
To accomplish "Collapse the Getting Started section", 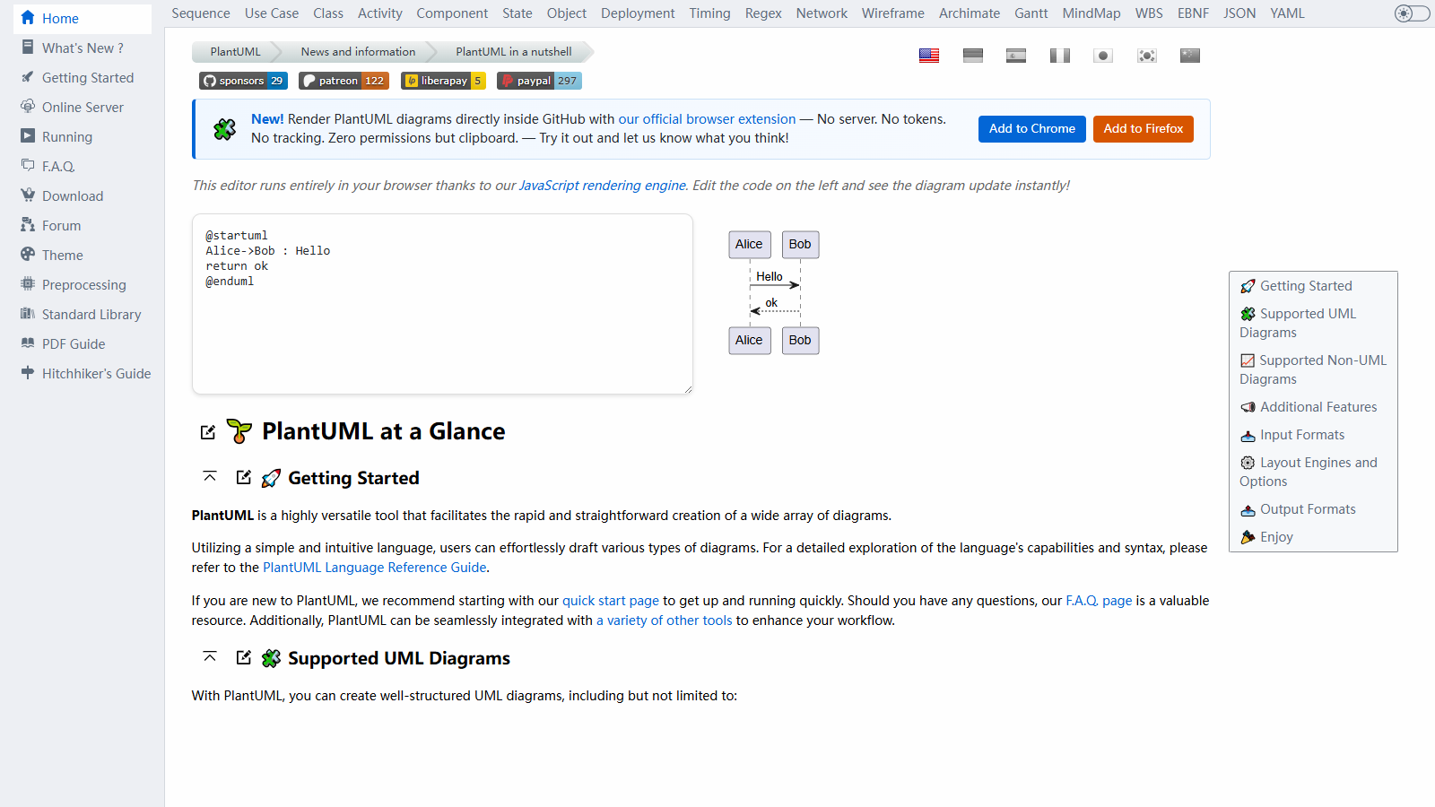I will [x=210, y=477].
